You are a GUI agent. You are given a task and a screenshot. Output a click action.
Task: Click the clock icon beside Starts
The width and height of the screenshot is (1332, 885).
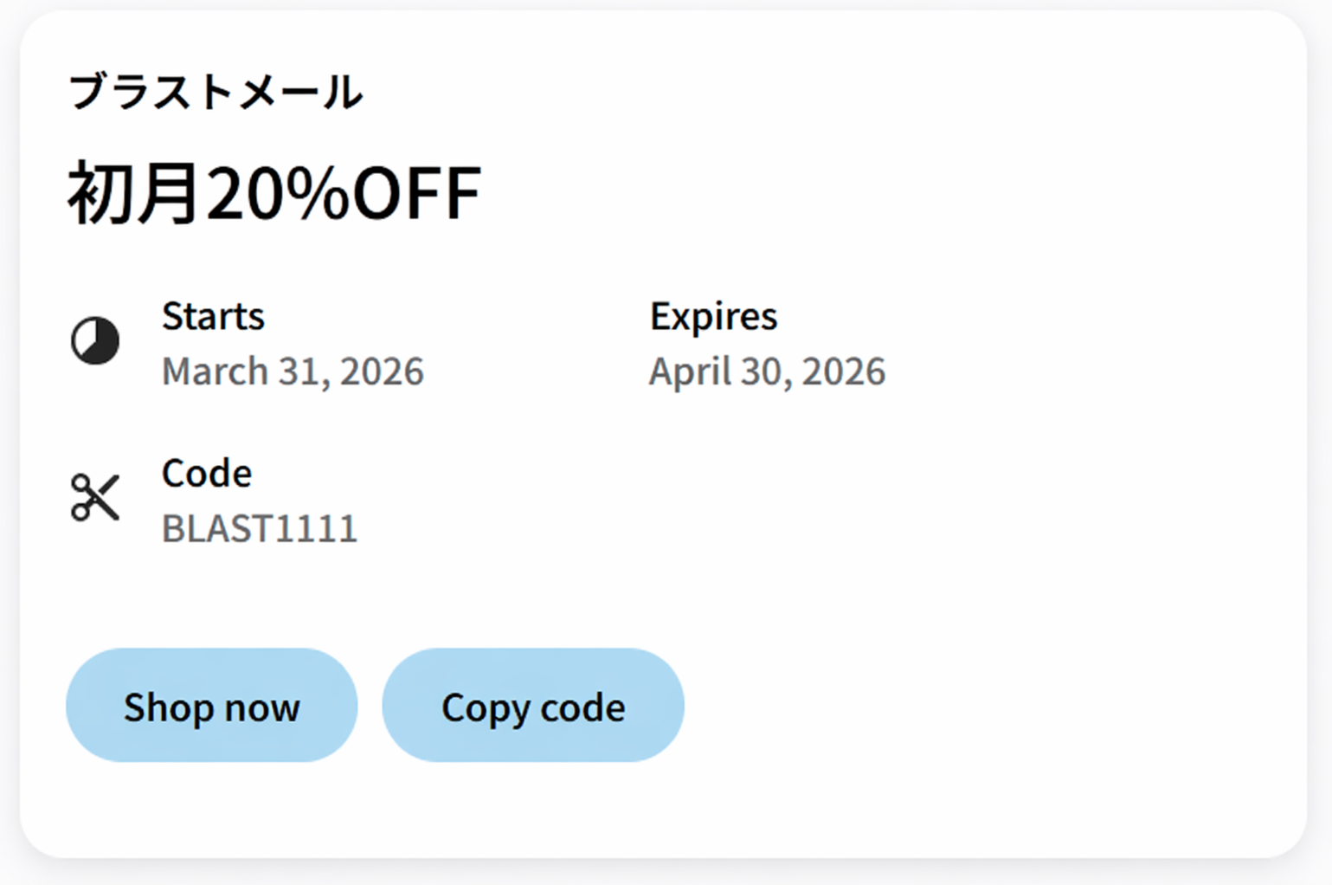(95, 340)
